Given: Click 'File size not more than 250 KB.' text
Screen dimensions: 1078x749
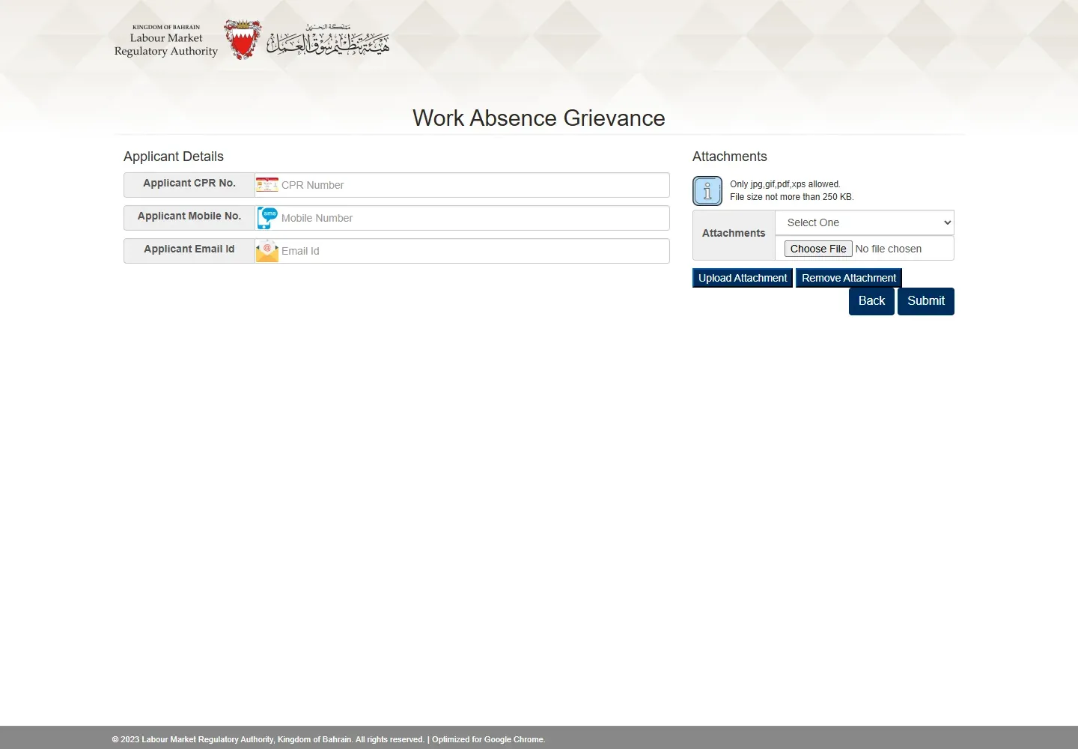Looking at the screenshot, I should click(792, 197).
